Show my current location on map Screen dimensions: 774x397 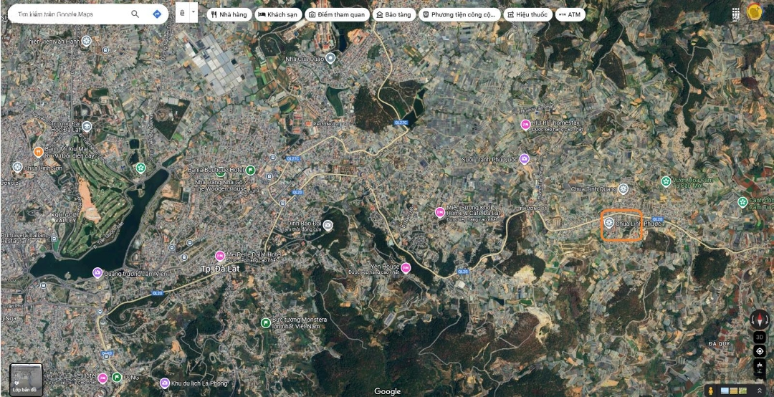pyautogui.click(x=760, y=351)
